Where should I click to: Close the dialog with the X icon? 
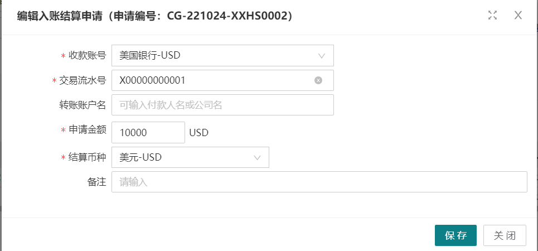pos(518,16)
